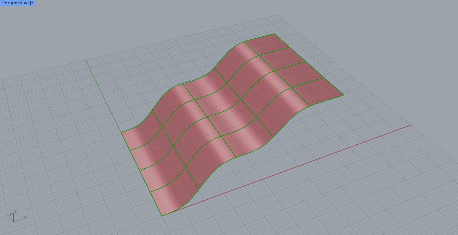Expand the viewport dropdown arrow beside Perspective
458x235 pixels.
32,3
